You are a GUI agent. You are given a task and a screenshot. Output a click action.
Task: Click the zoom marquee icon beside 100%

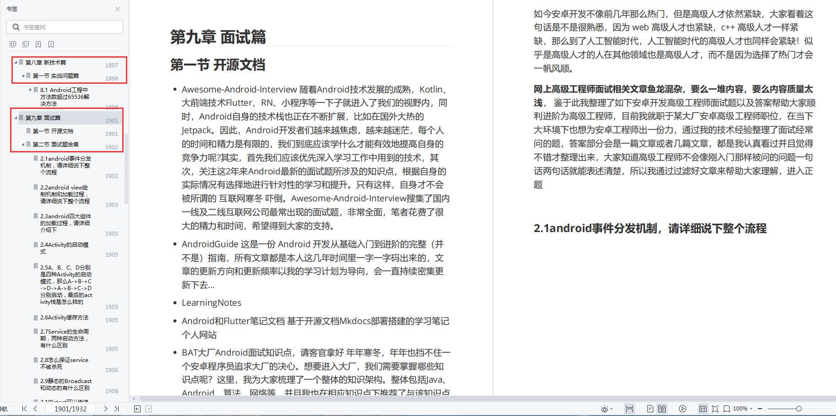point(727,409)
